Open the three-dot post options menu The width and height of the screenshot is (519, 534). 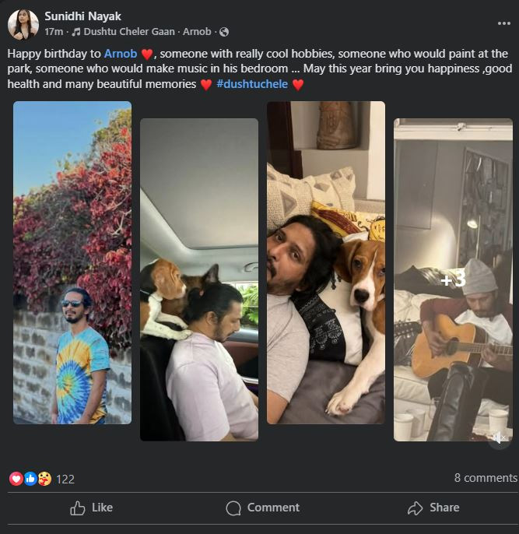click(503, 23)
